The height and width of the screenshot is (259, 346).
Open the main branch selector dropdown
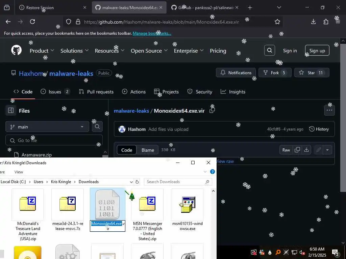(47, 127)
